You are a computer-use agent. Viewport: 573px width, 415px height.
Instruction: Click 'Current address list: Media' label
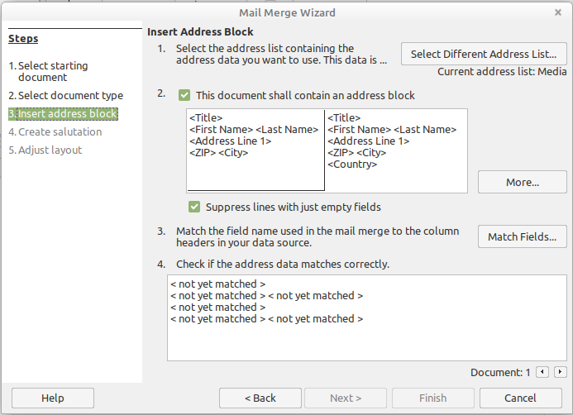coord(502,72)
